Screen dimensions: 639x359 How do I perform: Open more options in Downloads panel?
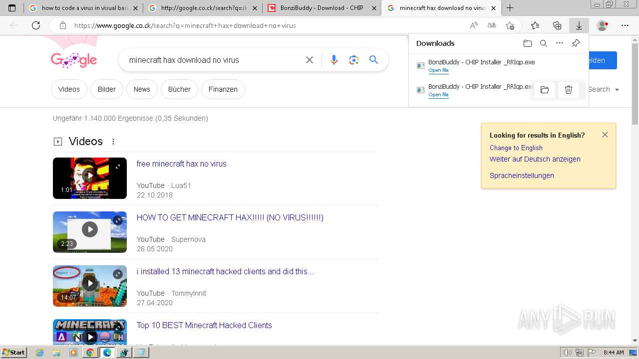pos(560,43)
